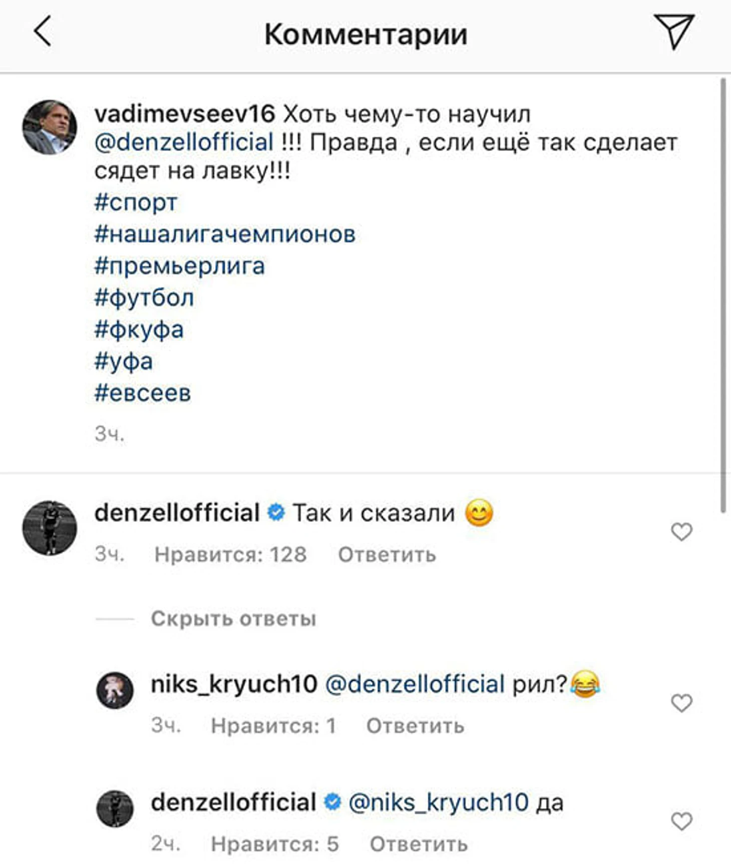Screen dimensions: 731x867
Task: Open the #фкуфа hashtag
Action: 139,330
